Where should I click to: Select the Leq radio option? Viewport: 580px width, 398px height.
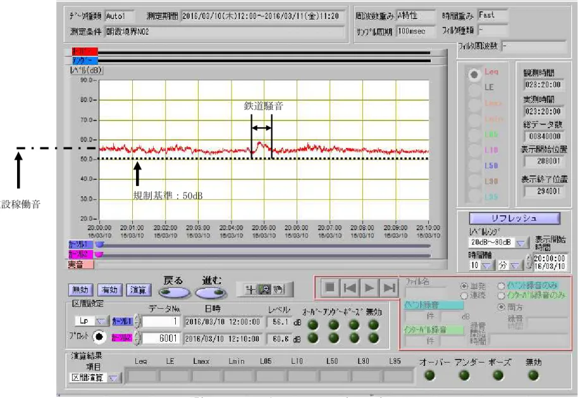point(474,75)
